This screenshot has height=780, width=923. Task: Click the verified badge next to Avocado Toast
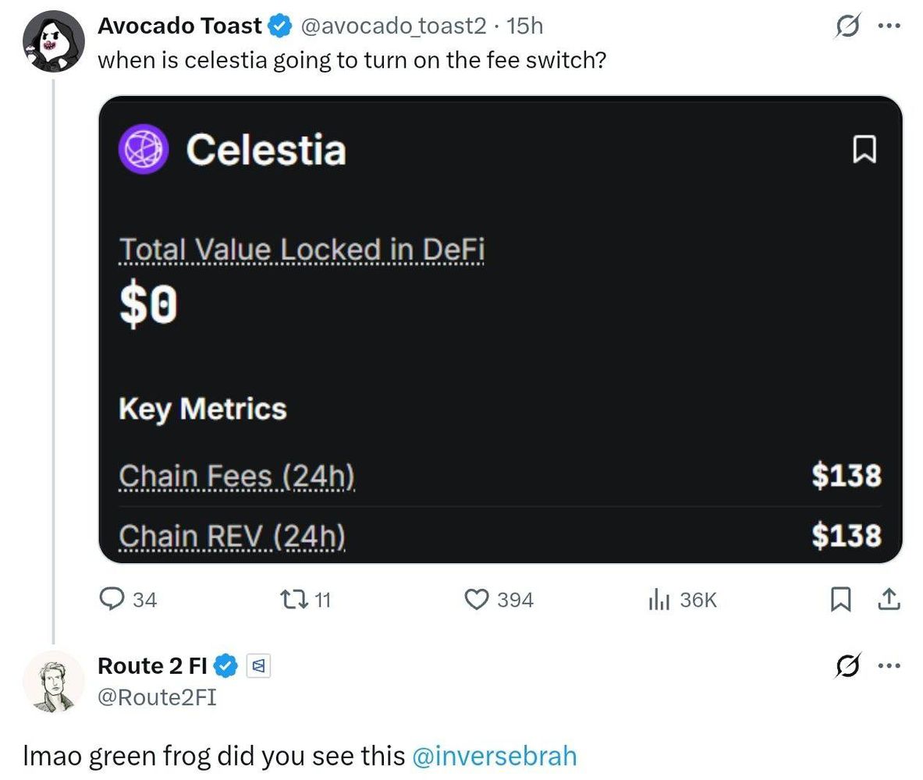(x=279, y=24)
